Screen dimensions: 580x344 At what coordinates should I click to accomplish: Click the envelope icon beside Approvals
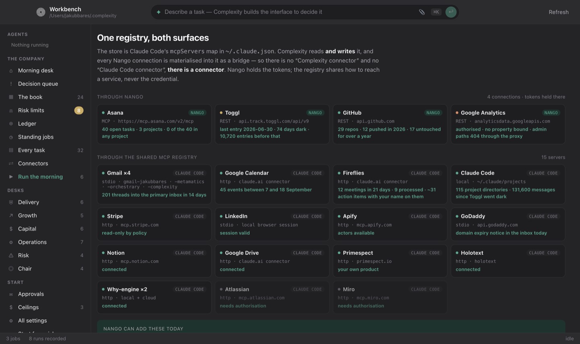pos(11,294)
